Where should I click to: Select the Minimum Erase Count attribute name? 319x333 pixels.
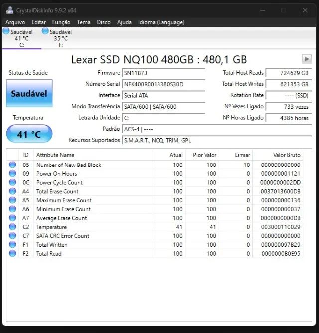[63, 209]
